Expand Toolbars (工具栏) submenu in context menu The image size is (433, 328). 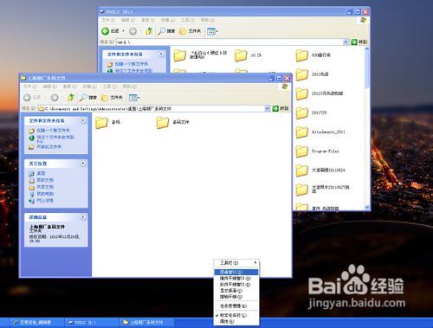point(236,263)
